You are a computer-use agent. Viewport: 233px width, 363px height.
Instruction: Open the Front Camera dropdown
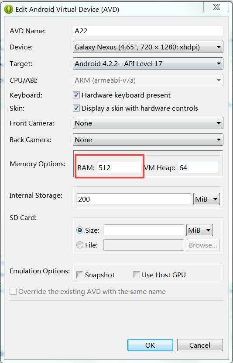(148, 123)
